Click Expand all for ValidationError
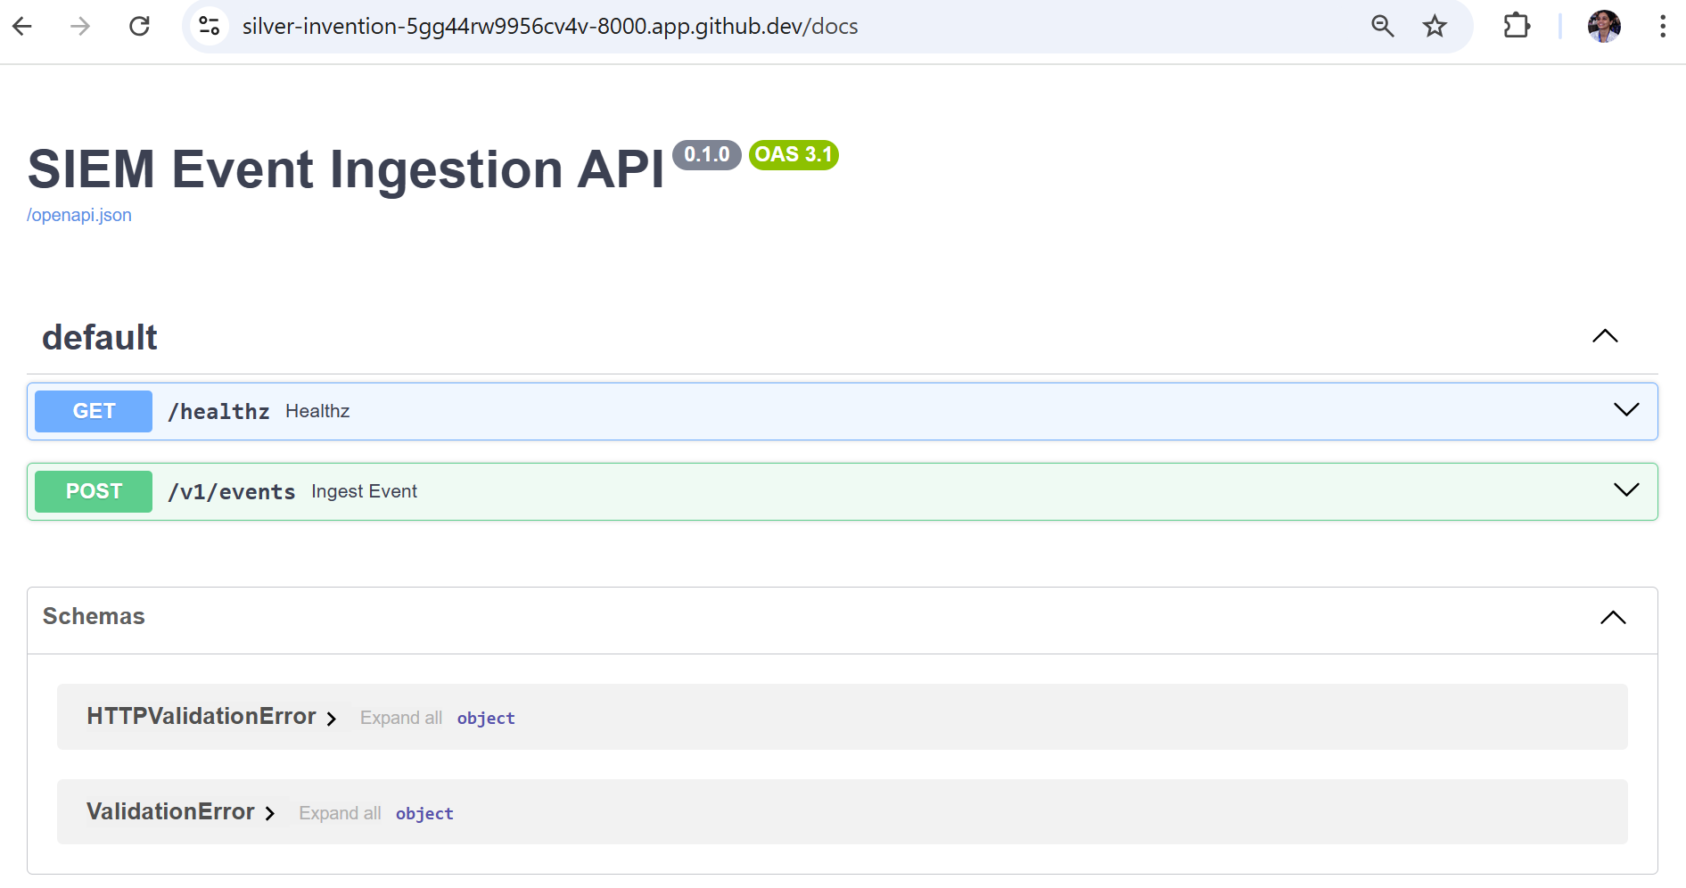This screenshot has height=888, width=1686. [x=340, y=813]
